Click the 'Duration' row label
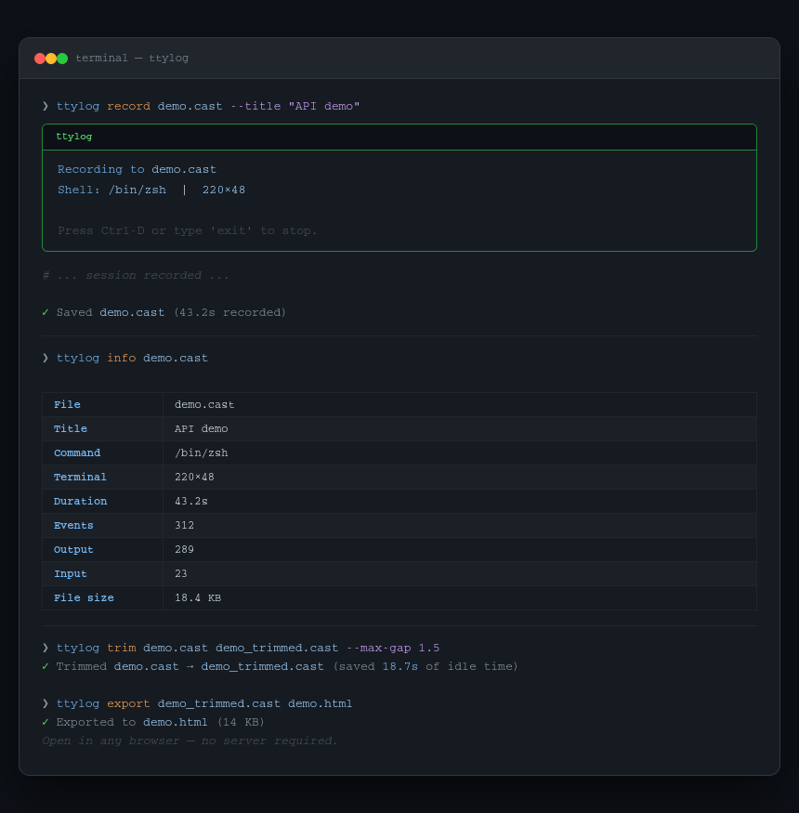The image size is (799, 813). (x=81, y=501)
